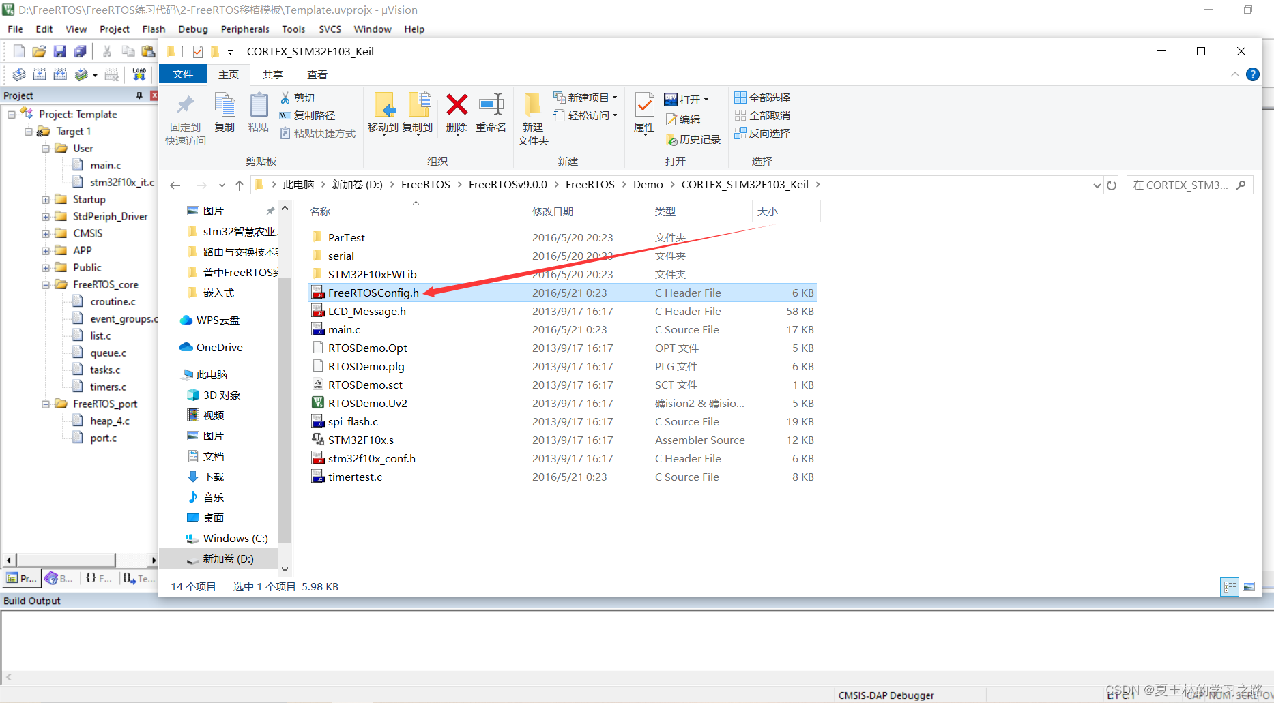Expand the StdPeriph_Driver group in Project tree
Viewport: 1274px width, 703px height.
click(45, 217)
